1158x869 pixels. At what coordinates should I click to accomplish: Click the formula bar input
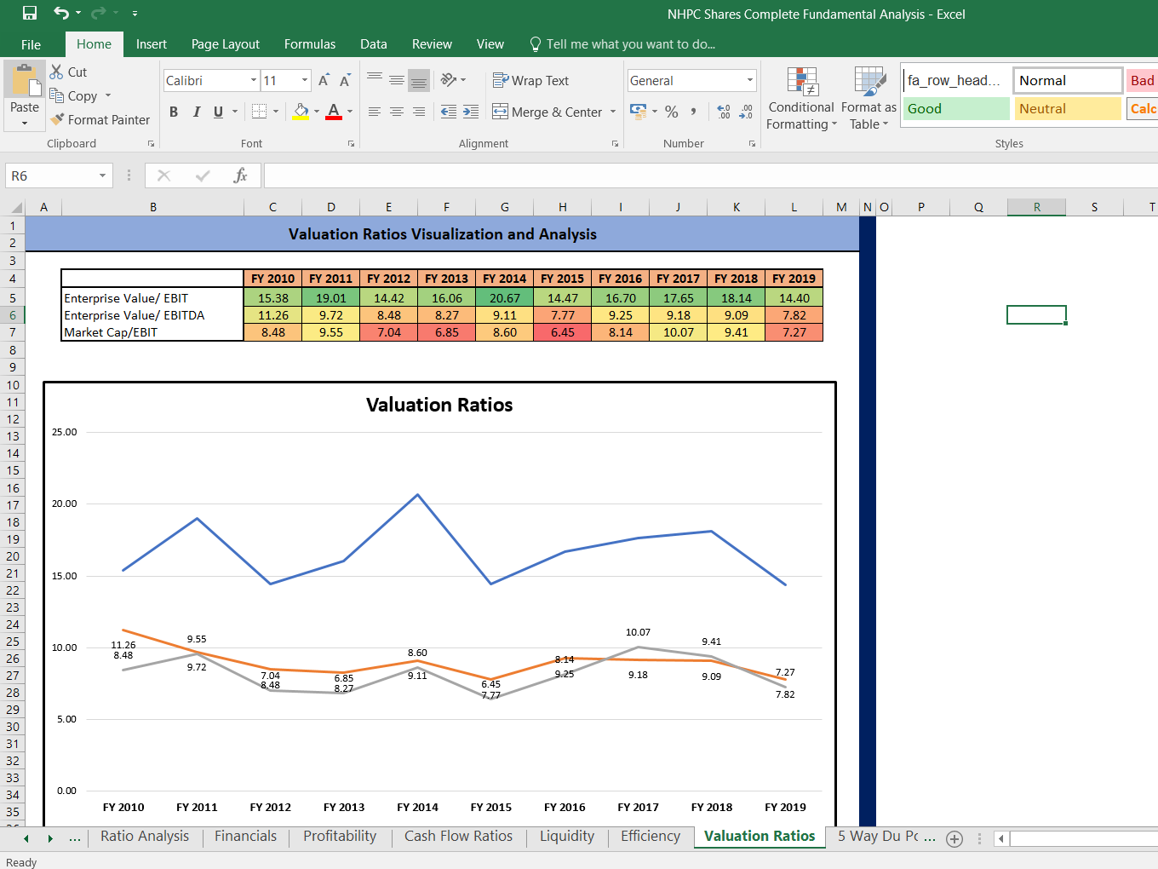coord(711,176)
